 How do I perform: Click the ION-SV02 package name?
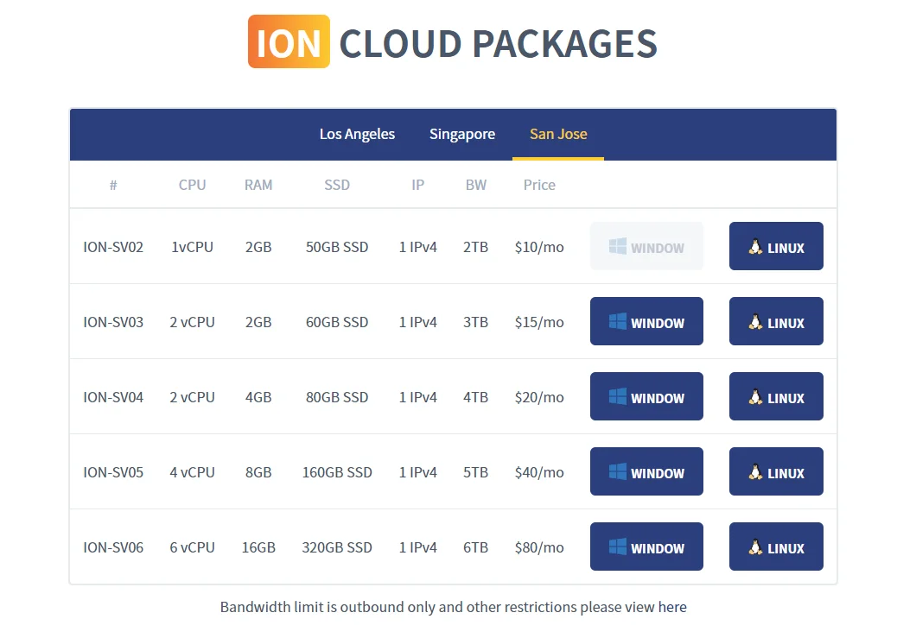[112, 247]
